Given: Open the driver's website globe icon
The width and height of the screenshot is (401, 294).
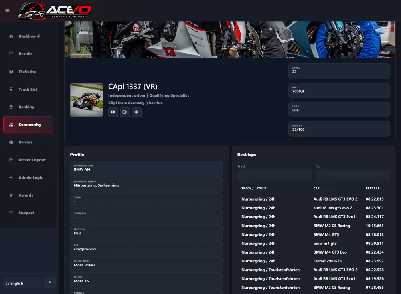Looking at the screenshot, I should pos(137,112).
